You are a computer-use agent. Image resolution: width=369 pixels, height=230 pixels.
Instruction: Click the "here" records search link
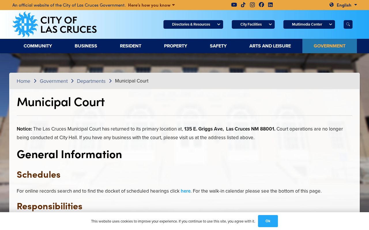click(x=186, y=191)
